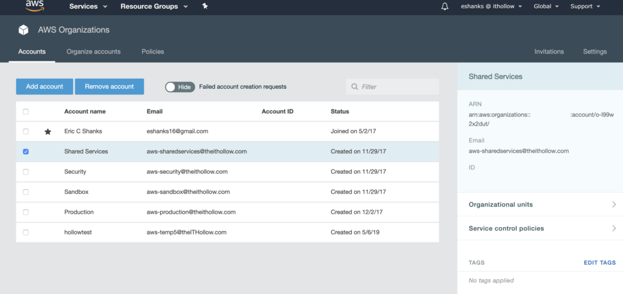The image size is (623, 294).
Task: Click the Add account button
Action: click(x=44, y=86)
